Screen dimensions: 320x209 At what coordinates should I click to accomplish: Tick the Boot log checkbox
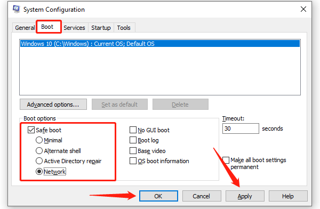133,140
